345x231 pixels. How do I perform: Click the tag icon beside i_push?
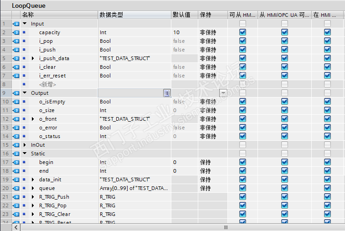coord(16,50)
